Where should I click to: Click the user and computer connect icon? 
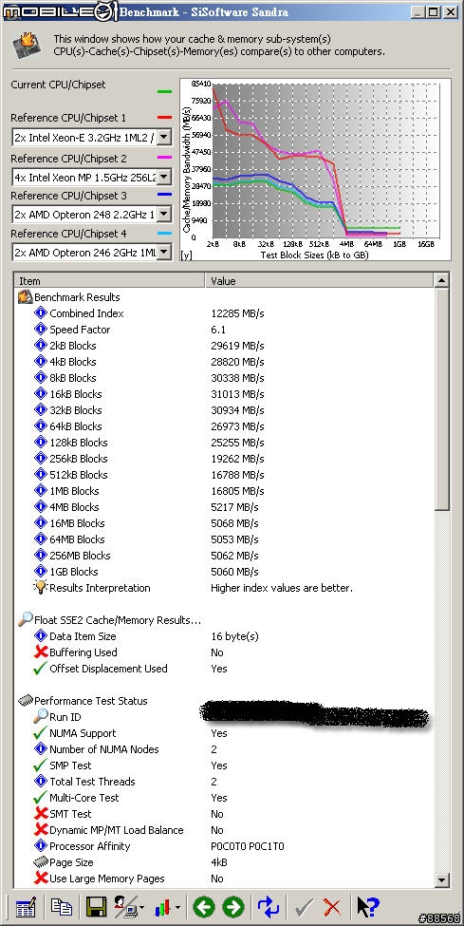pyautogui.click(x=125, y=906)
